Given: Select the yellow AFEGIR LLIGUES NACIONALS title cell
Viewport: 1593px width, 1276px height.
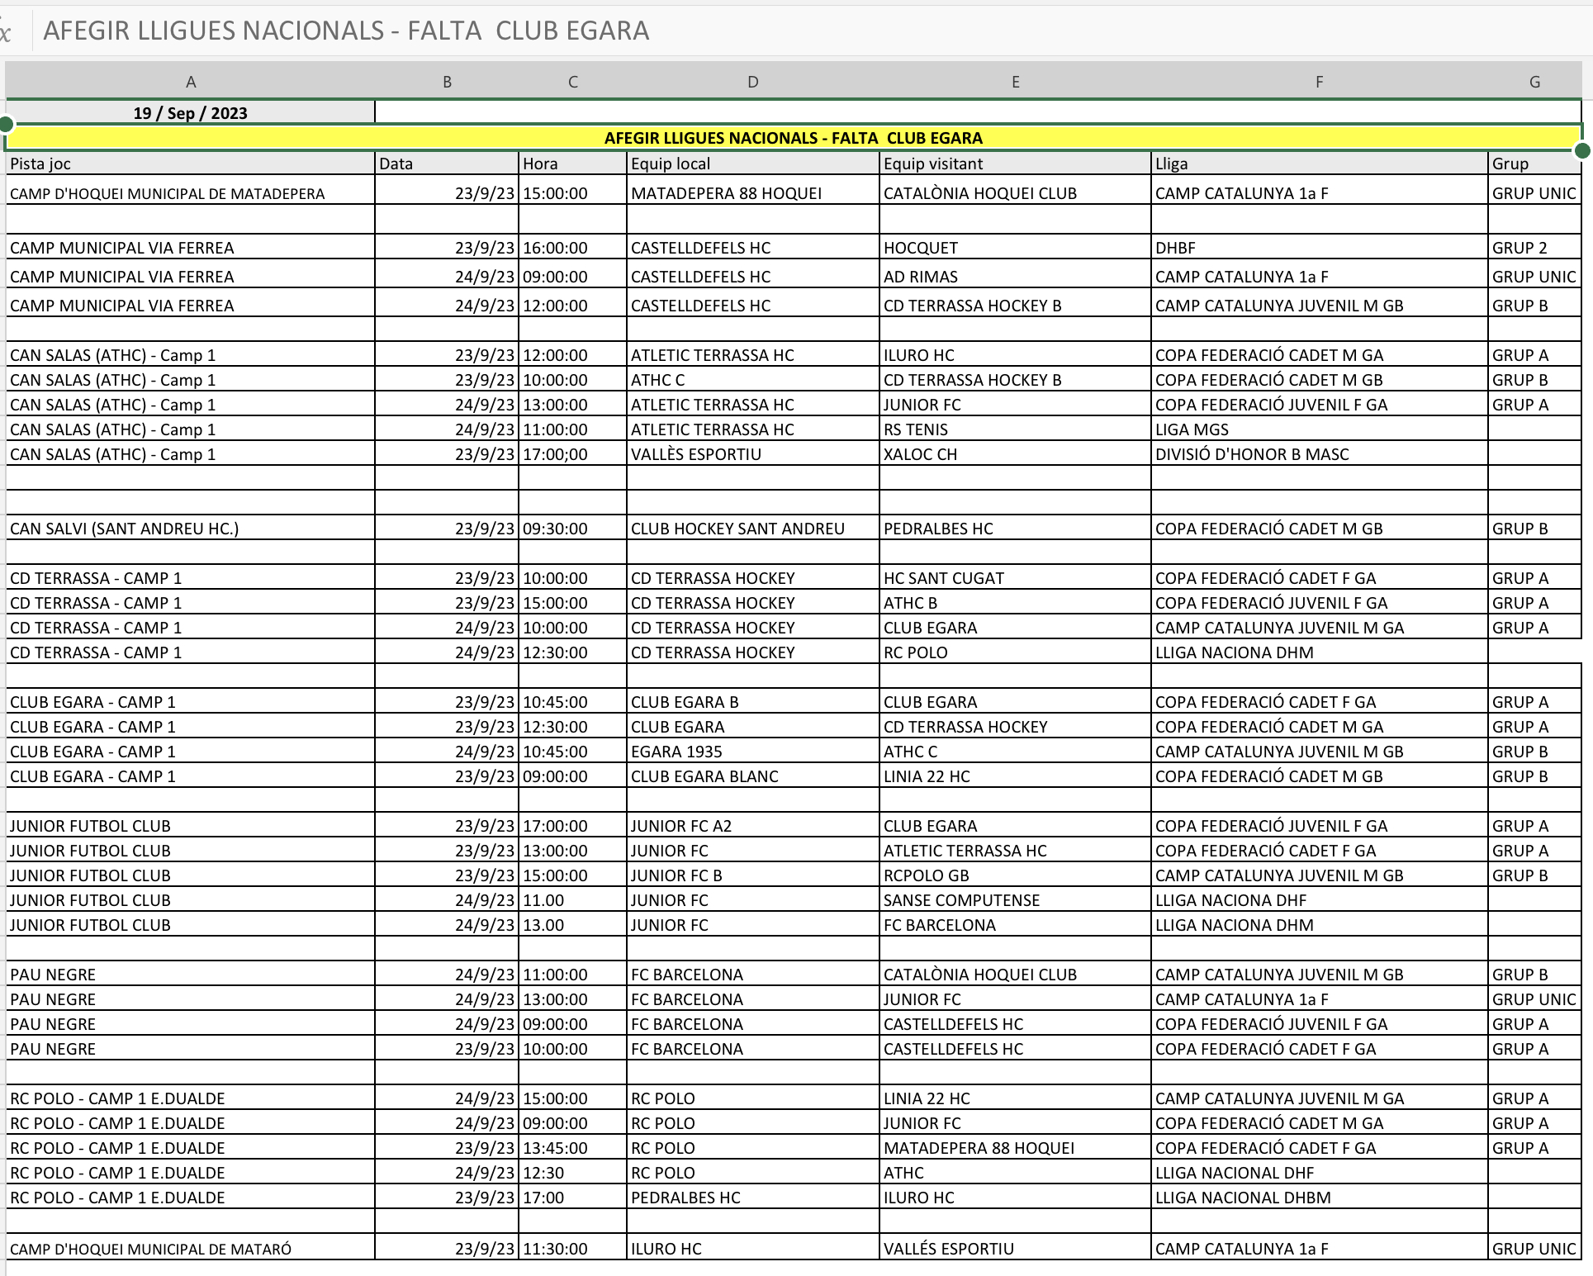Looking at the screenshot, I should (794, 138).
